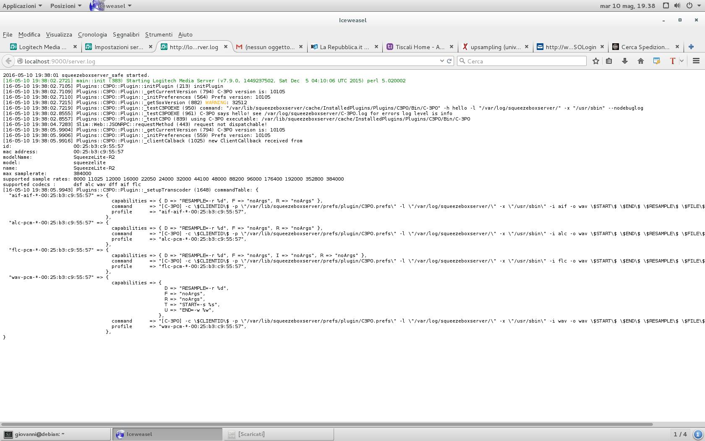This screenshot has width=705, height=441.
Task: Click the blue notification badge icon
Action: click(698, 434)
